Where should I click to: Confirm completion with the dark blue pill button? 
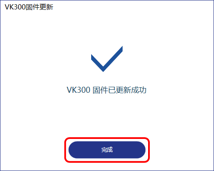click(107, 150)
